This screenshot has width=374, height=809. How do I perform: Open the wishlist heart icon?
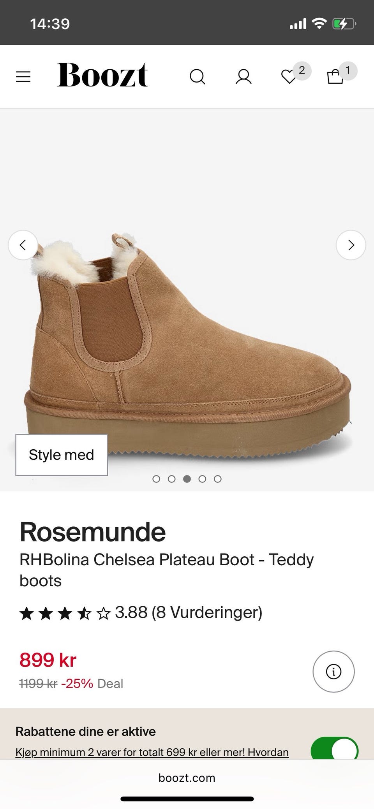point(289,77)
